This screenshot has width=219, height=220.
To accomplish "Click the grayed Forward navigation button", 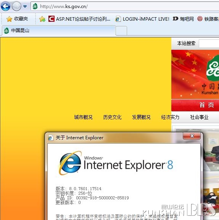I will tap(16, 7).
